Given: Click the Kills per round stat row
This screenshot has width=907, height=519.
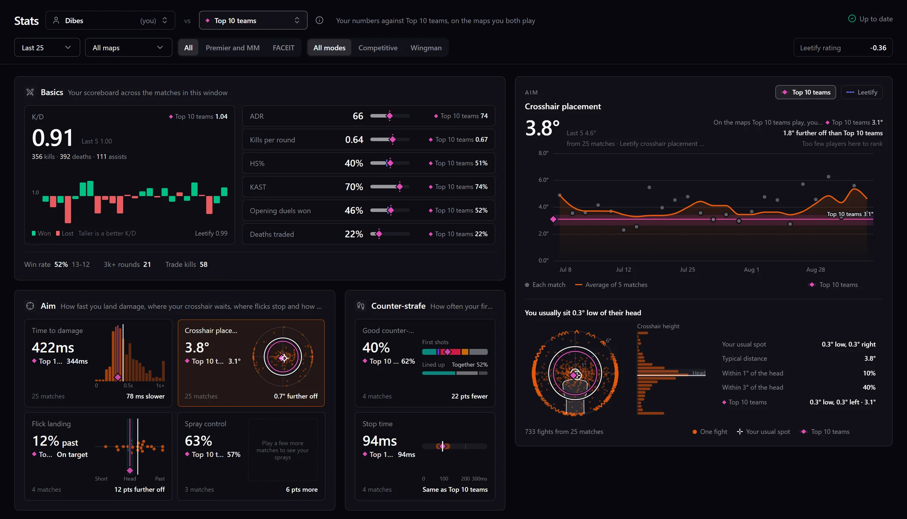Looking at the screenshot, I should tap(368, 139).
